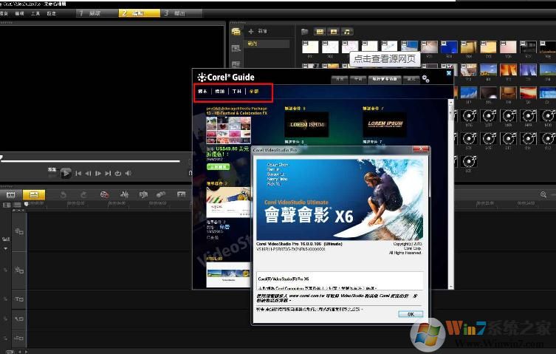Select the LOREM IPSUM title template thumbnail
The width and height of the screenshot is (556, 354).
pos(306,124)
